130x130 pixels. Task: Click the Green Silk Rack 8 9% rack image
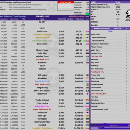pyautogui.click(x=88, y=109)
